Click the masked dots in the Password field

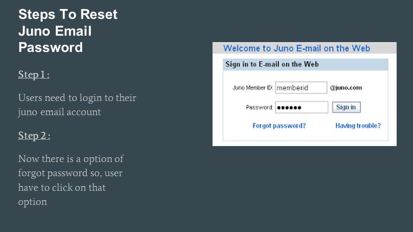point(289,107)
